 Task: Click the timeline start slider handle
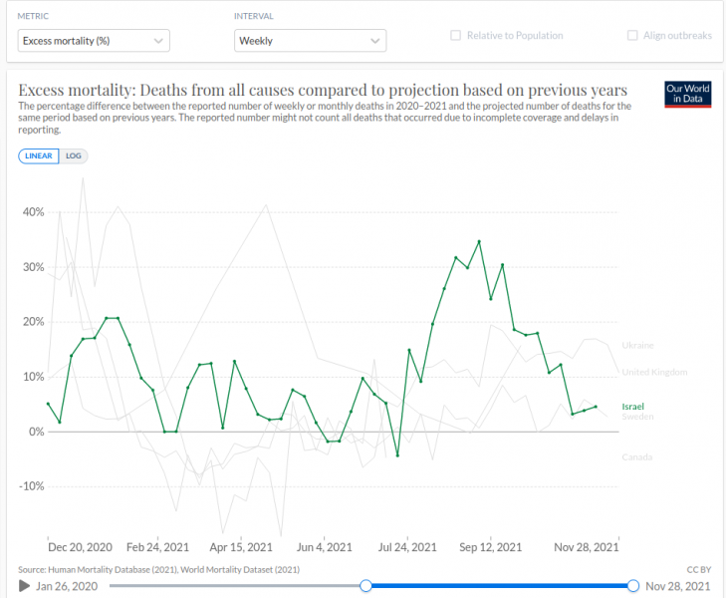(x=365, y=585)
